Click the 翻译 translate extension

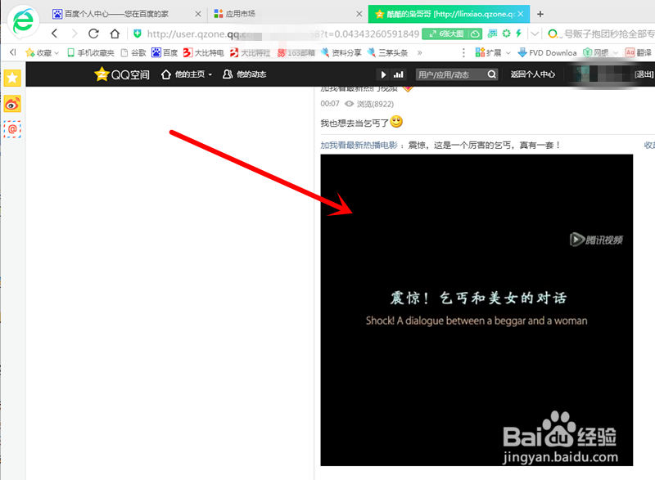[639, 52]
